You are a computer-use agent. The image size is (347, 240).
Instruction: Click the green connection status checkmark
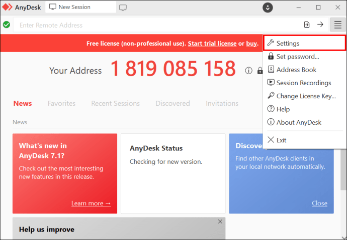[x=7, y=25]
